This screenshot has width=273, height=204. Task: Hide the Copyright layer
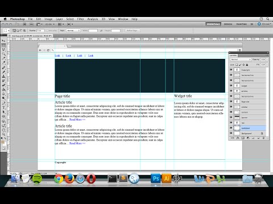[231, 70]
